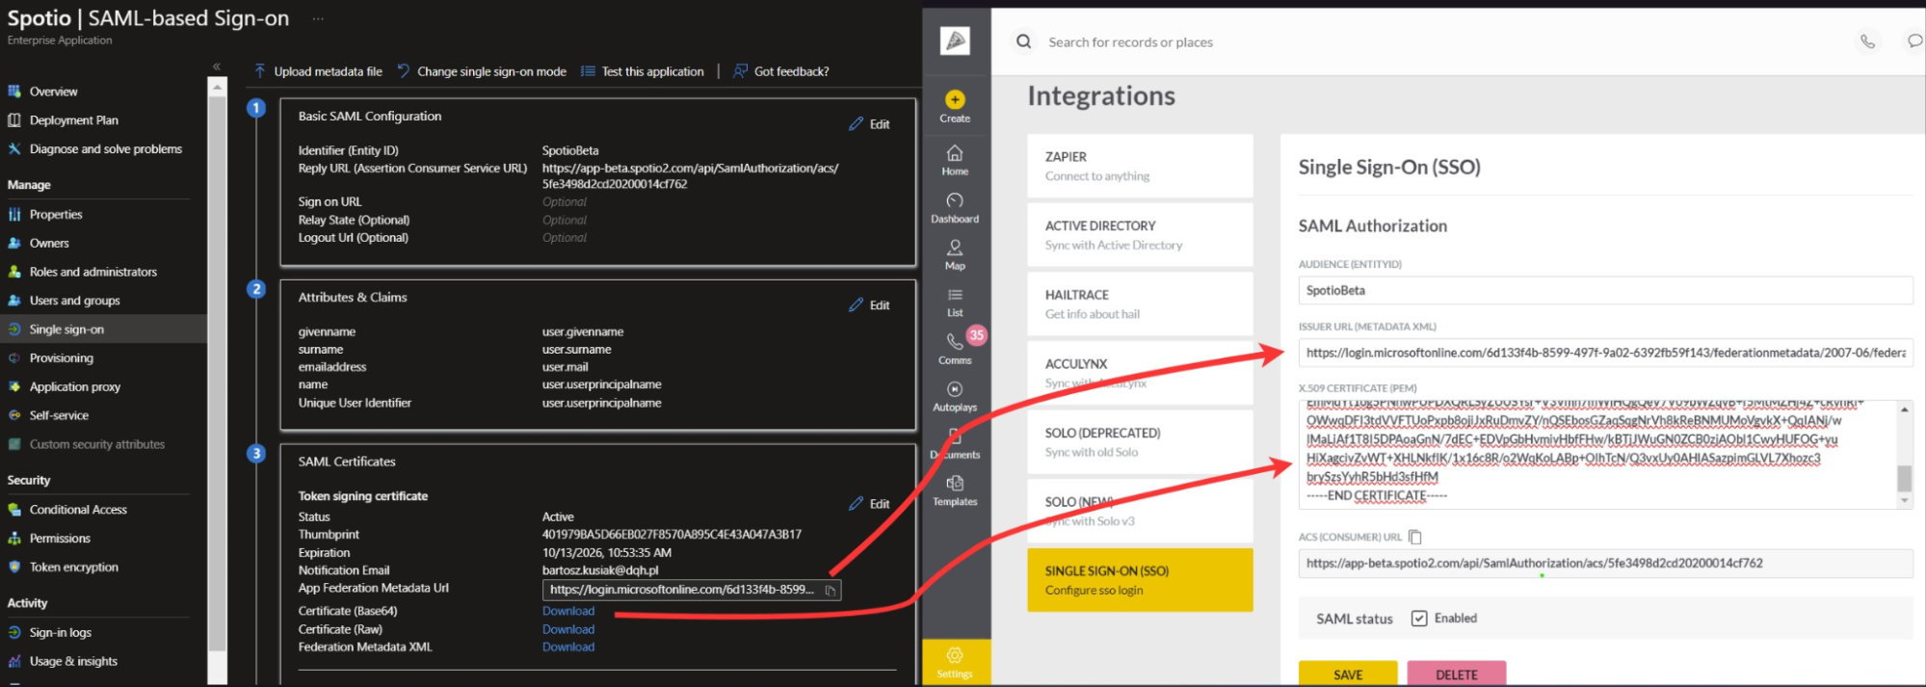The height and width of the screenshot is (687, 1926).
Task: Open Map in Spotio sidebar
Action: tap(955, 255)
